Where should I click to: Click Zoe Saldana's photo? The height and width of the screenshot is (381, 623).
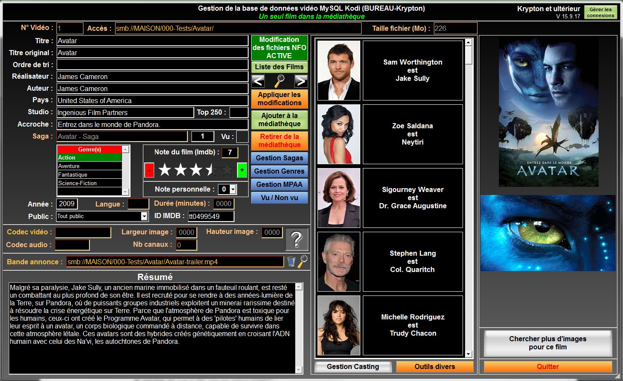339,134
